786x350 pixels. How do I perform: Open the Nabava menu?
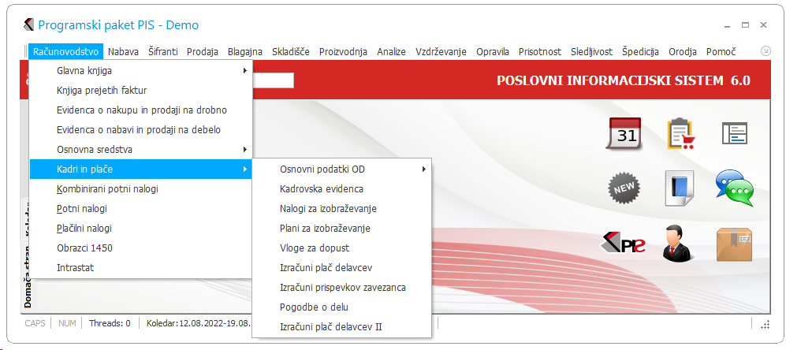(123, 51)
